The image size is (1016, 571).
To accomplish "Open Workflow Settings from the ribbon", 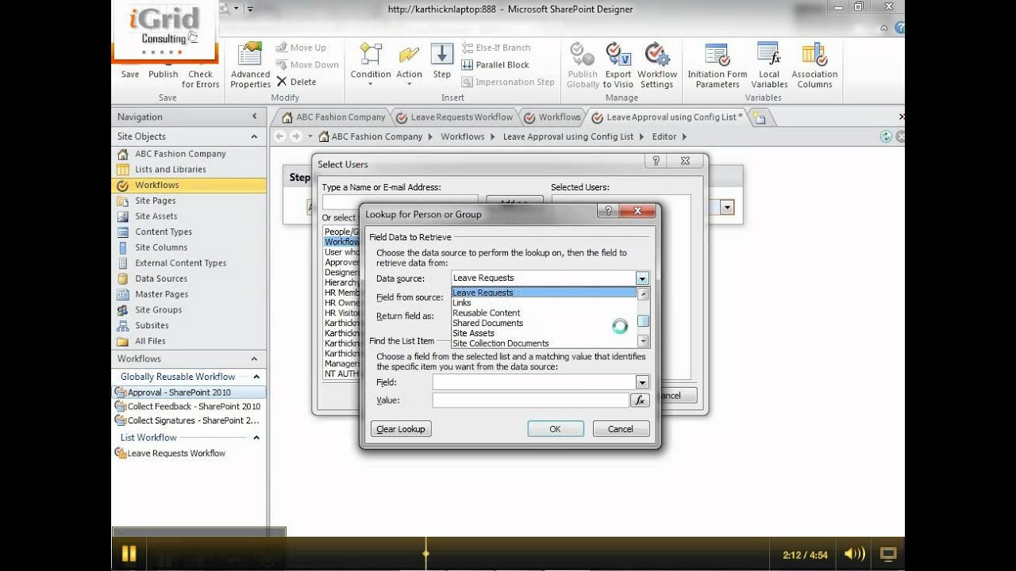I will pyautogui.click(x=656, y=65).
